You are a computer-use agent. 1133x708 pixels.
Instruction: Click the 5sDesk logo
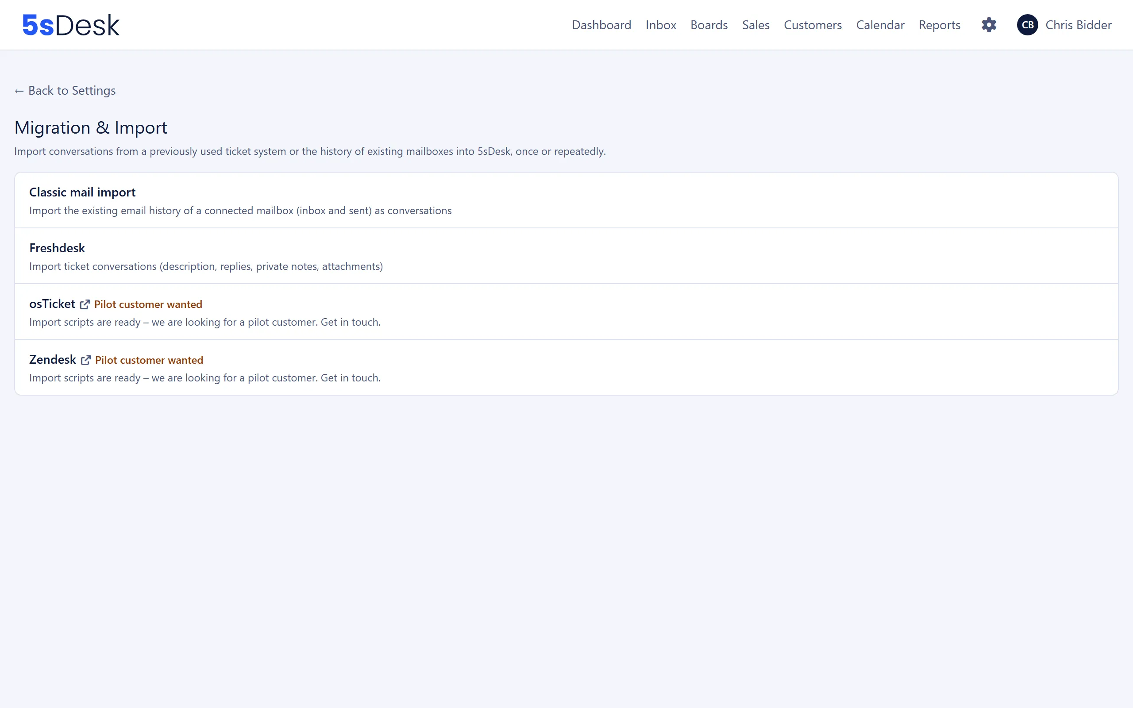click(x=71, y=25)
